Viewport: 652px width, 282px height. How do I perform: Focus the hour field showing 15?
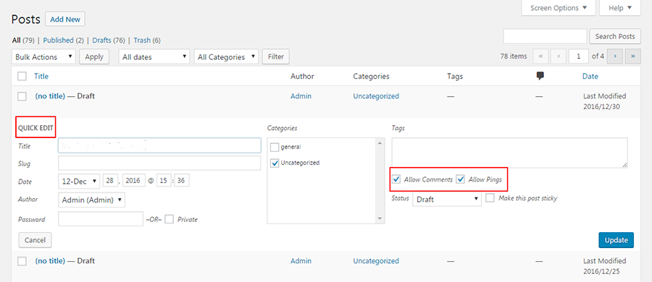point(164,181)
